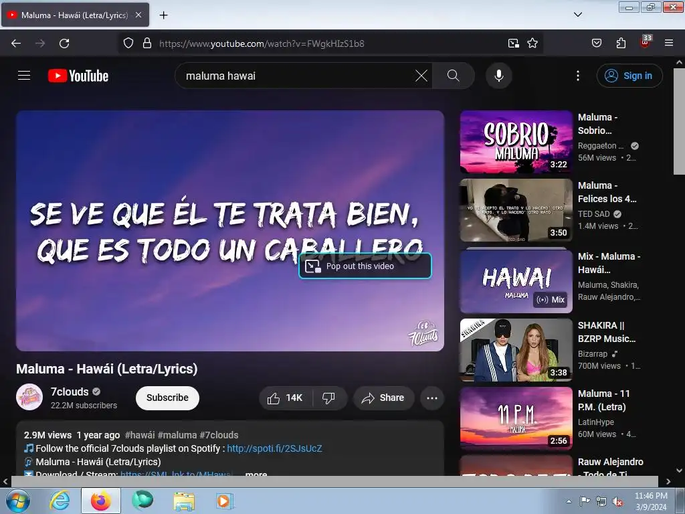This screenshot has width=685, height=514.
Task: Open the Sobrio Maluma thumbnail
Action: 516,142
